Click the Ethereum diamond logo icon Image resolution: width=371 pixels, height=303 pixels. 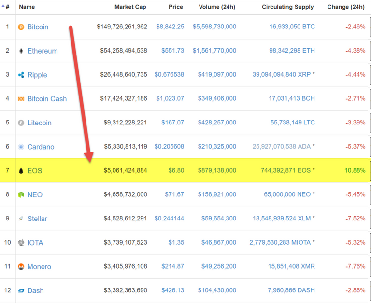[x=21, y=51]
